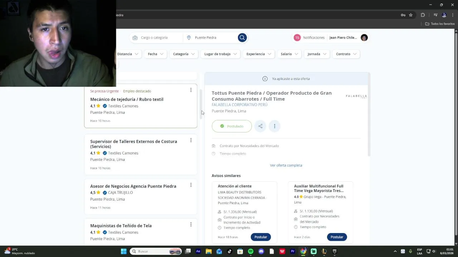Open Asesor de Negocios Agencia listing
This screenshot has height=257, width=458.
(133, 186)
